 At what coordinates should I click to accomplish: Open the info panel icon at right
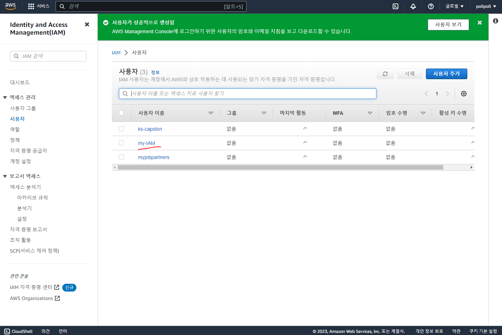pyautogui.click(x=496, y=21)
